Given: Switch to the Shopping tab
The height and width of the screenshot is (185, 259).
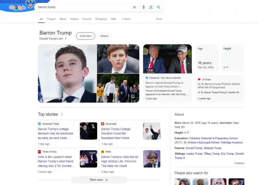Looking at the screenshot, I should 101,19.
